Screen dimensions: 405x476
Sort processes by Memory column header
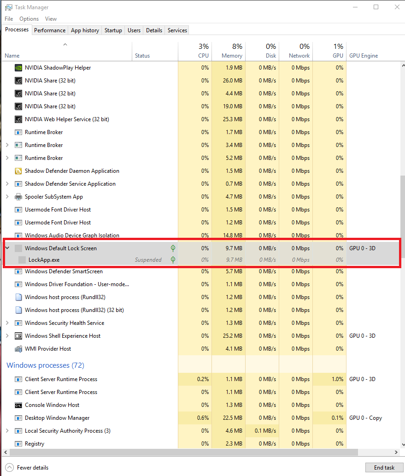(232, 56)
